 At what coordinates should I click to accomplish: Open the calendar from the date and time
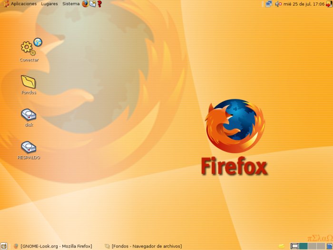click(x=304, y=4)
